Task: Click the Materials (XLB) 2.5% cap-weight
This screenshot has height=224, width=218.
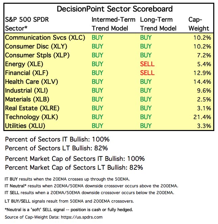Action: (204, 99)
